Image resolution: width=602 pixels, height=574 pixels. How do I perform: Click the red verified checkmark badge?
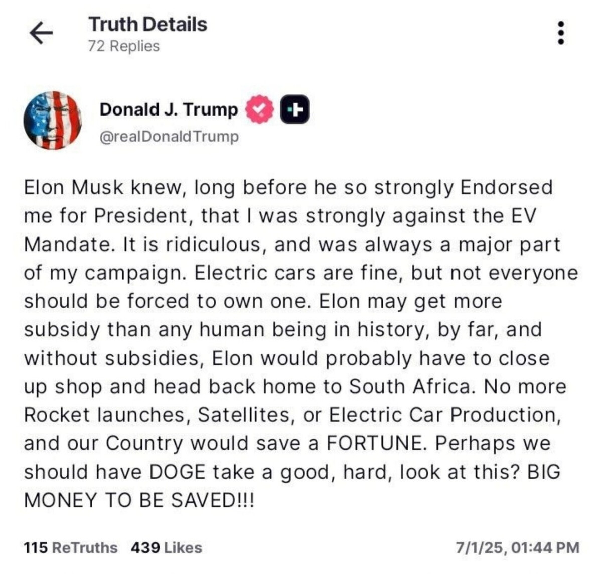coord(260,109)
